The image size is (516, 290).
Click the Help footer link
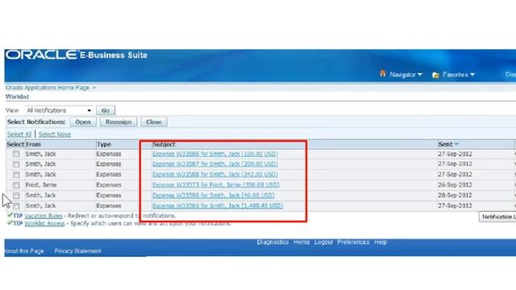[381, 242]
